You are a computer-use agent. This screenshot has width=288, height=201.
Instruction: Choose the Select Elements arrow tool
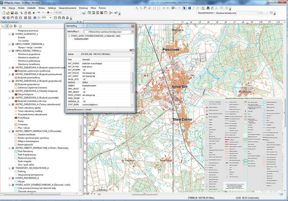(x=185, y=8)
